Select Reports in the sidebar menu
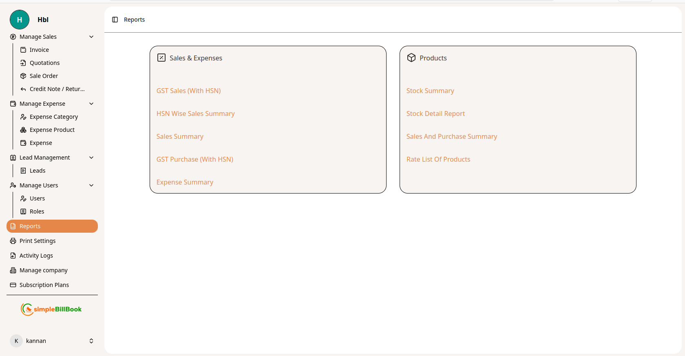Viewport: 685px width, 356px height. (x=52, y=226)
